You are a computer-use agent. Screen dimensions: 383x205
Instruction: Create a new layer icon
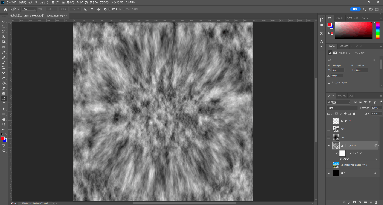371,202
